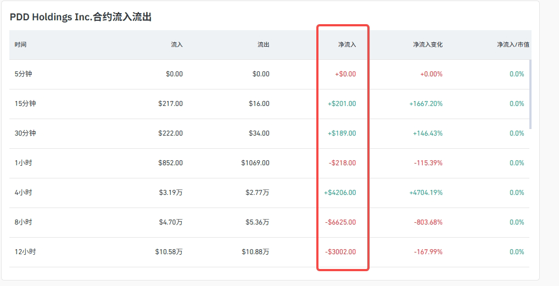Viewport: 559px width, 286px height.
Task: Select the 12小时 row label
Action: [25, 251]
